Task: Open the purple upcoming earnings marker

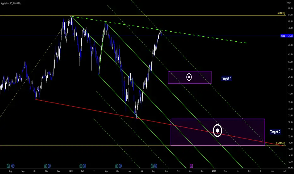Action: click(x=191, y=166)
